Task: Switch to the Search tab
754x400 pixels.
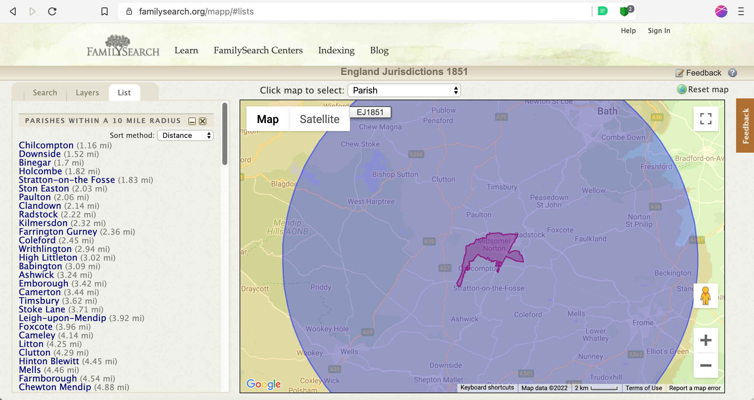Action: pos(45,93)
